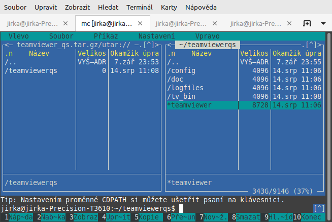
Task: Select the /doc directory
Action: [x=244, y=79]
